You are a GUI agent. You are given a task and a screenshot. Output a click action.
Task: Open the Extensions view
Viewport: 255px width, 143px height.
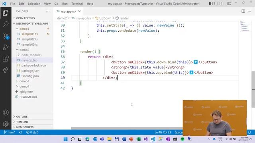tap(6, 59)
